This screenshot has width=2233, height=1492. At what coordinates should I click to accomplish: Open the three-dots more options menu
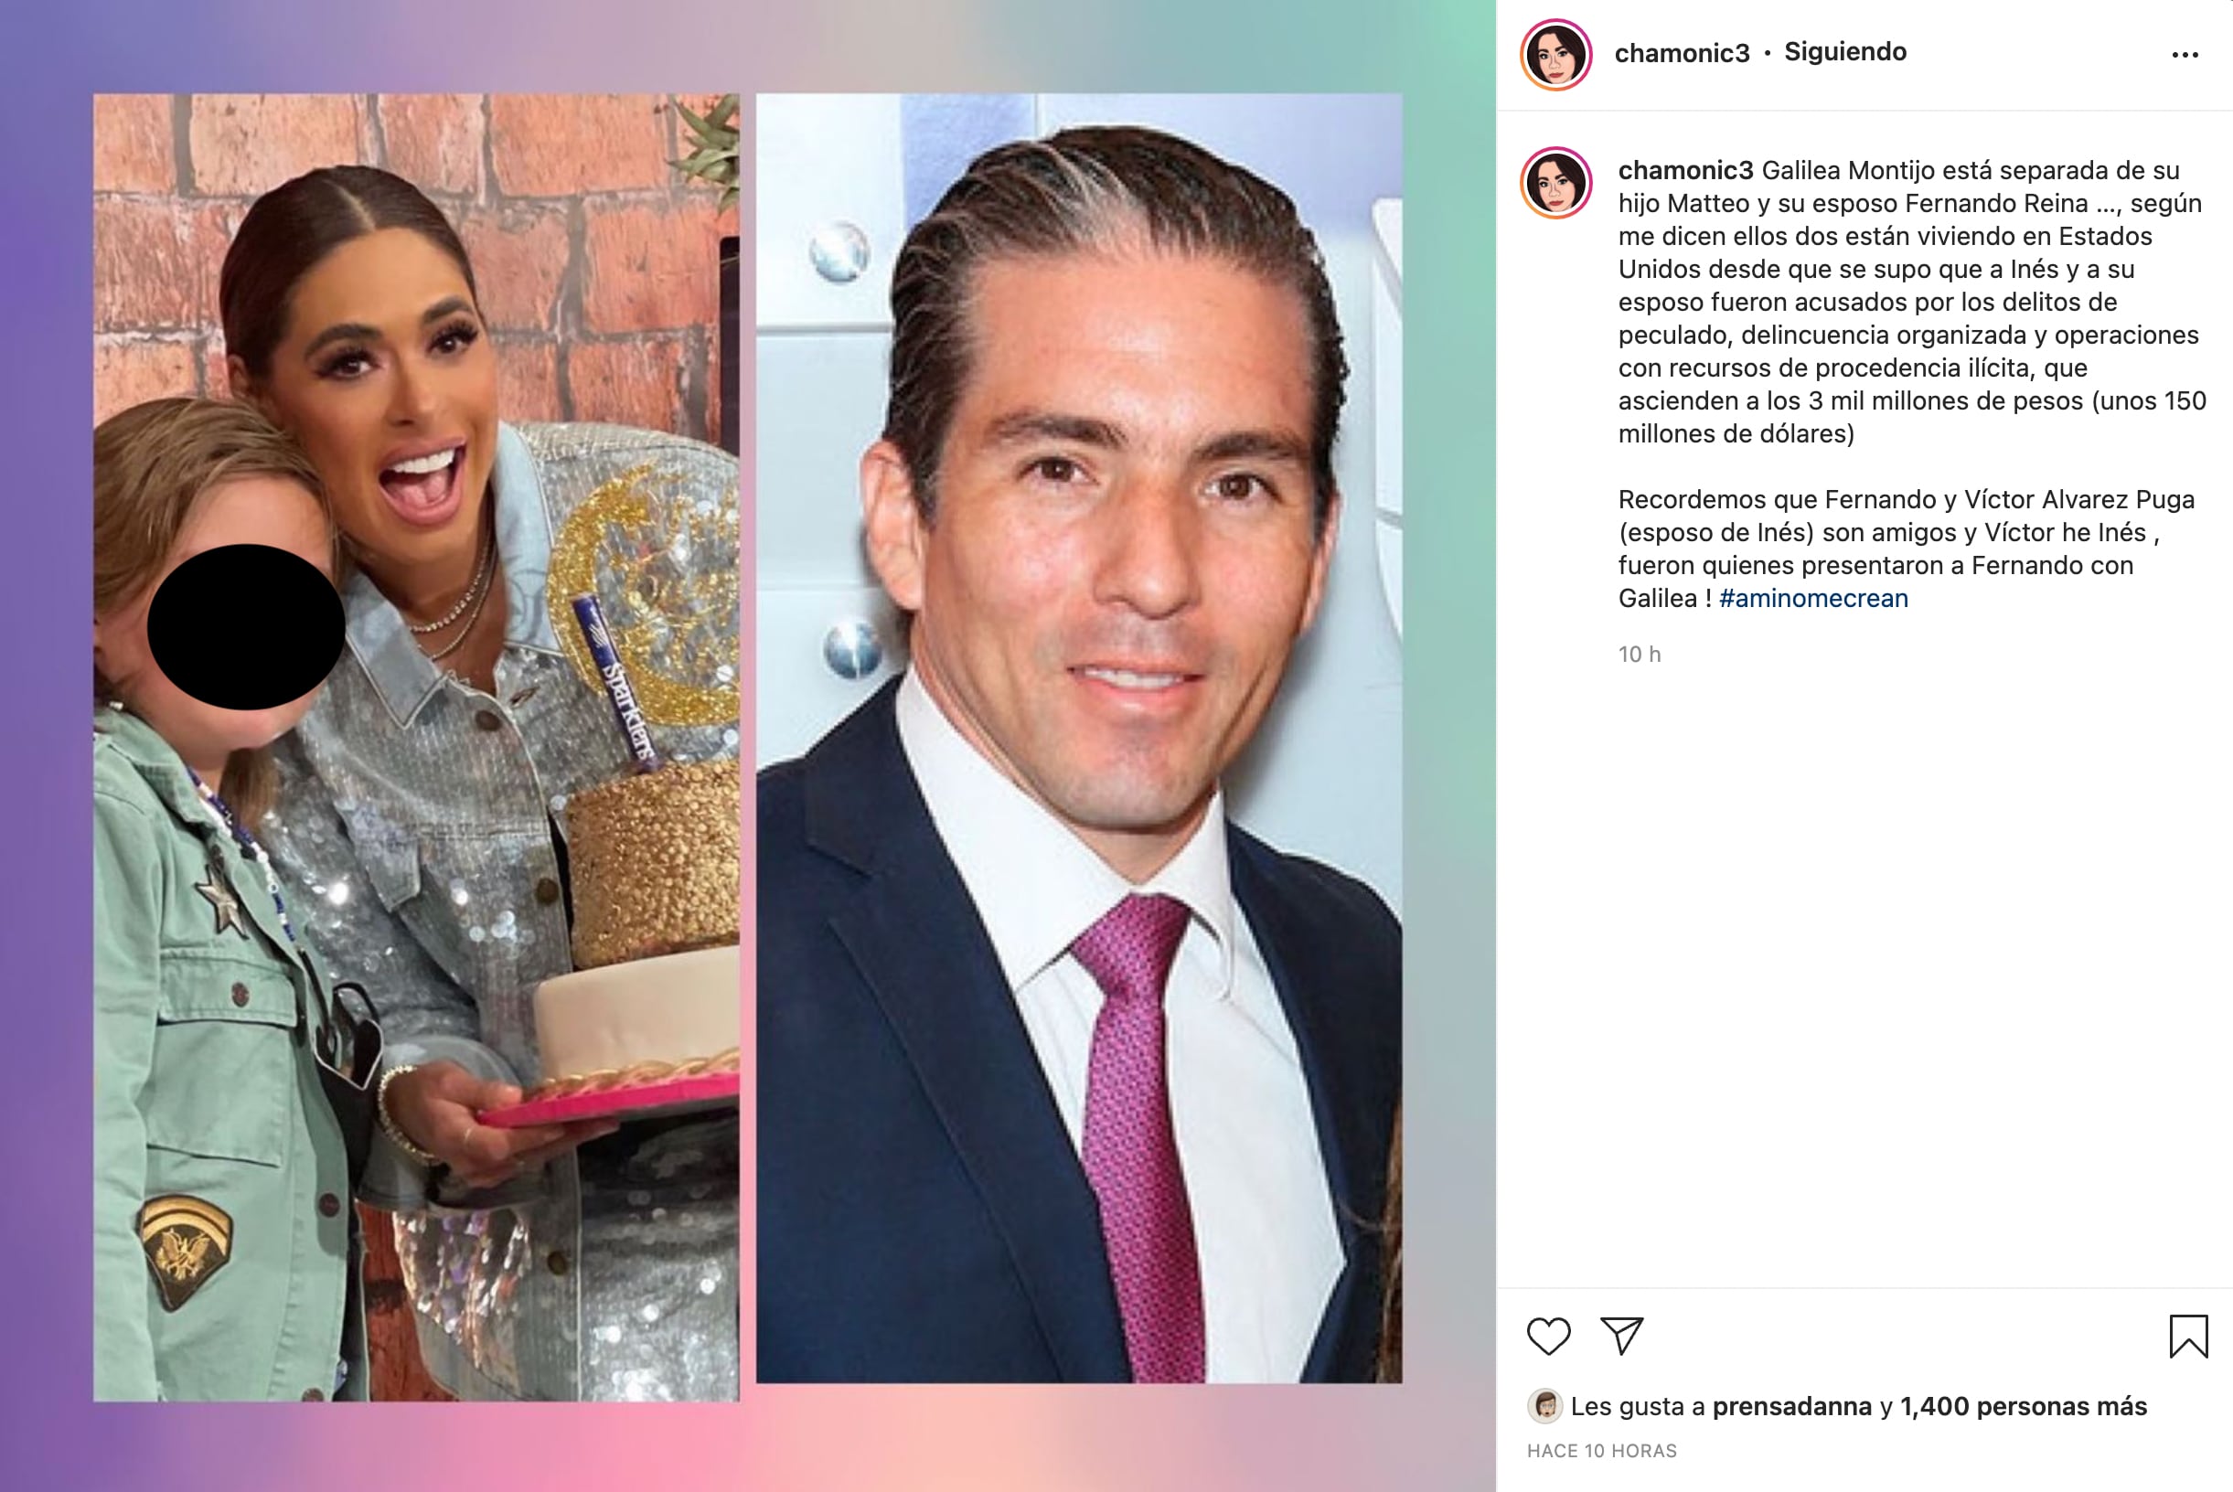[x=2185, y=55]
